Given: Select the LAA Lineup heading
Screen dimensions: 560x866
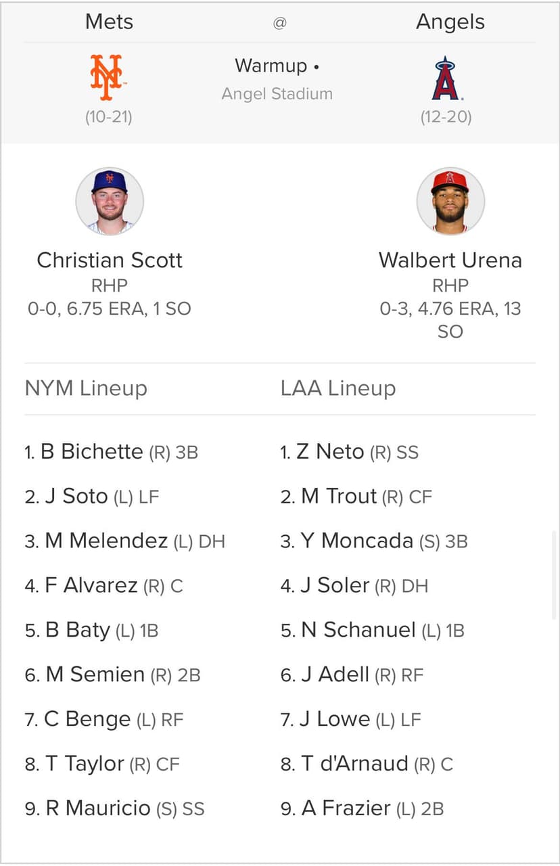Looking at the screenshot, I should [x=338, y=388].
